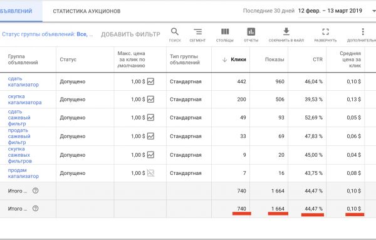Open bid simulator icon for сдать сажевый фильтр

pos(150,117)
